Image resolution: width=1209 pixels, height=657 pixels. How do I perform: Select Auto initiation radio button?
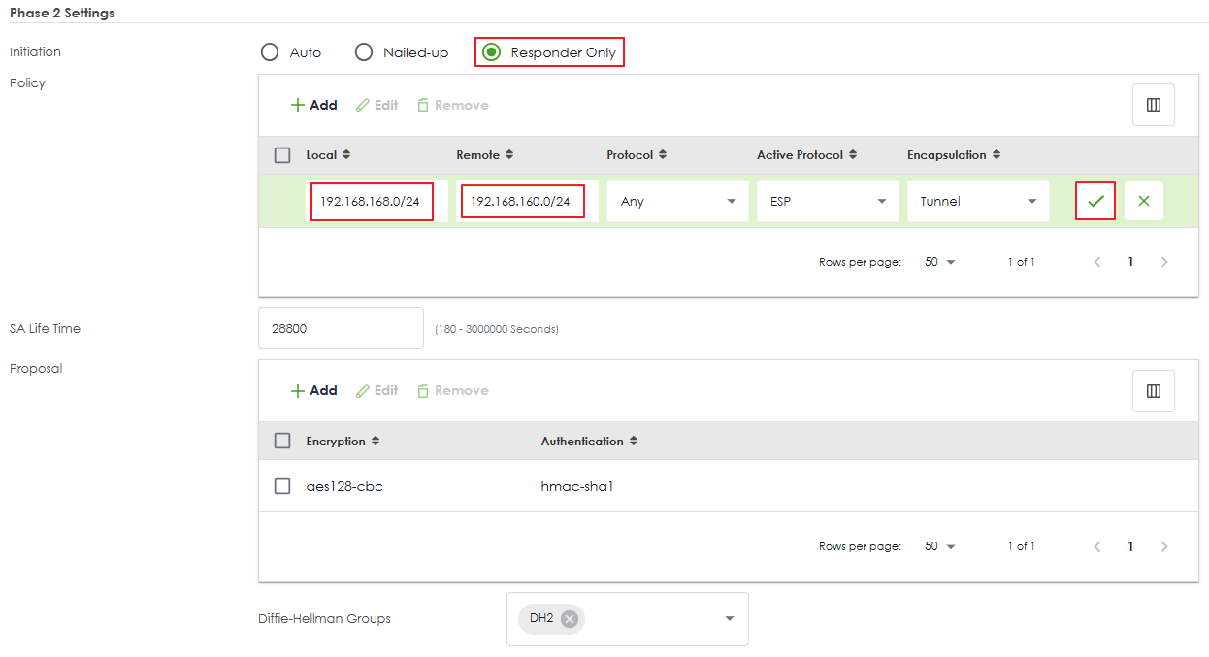(270, 52)
